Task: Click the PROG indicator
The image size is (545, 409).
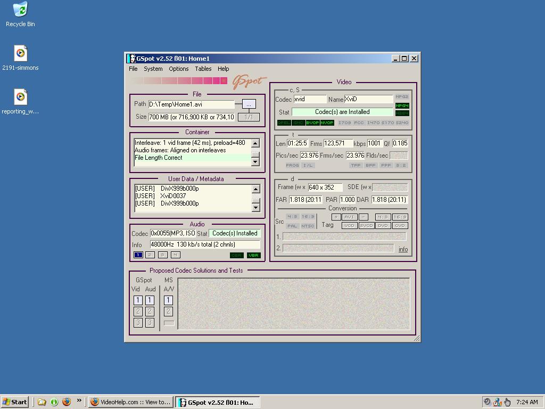Action: tap(292, 165)
